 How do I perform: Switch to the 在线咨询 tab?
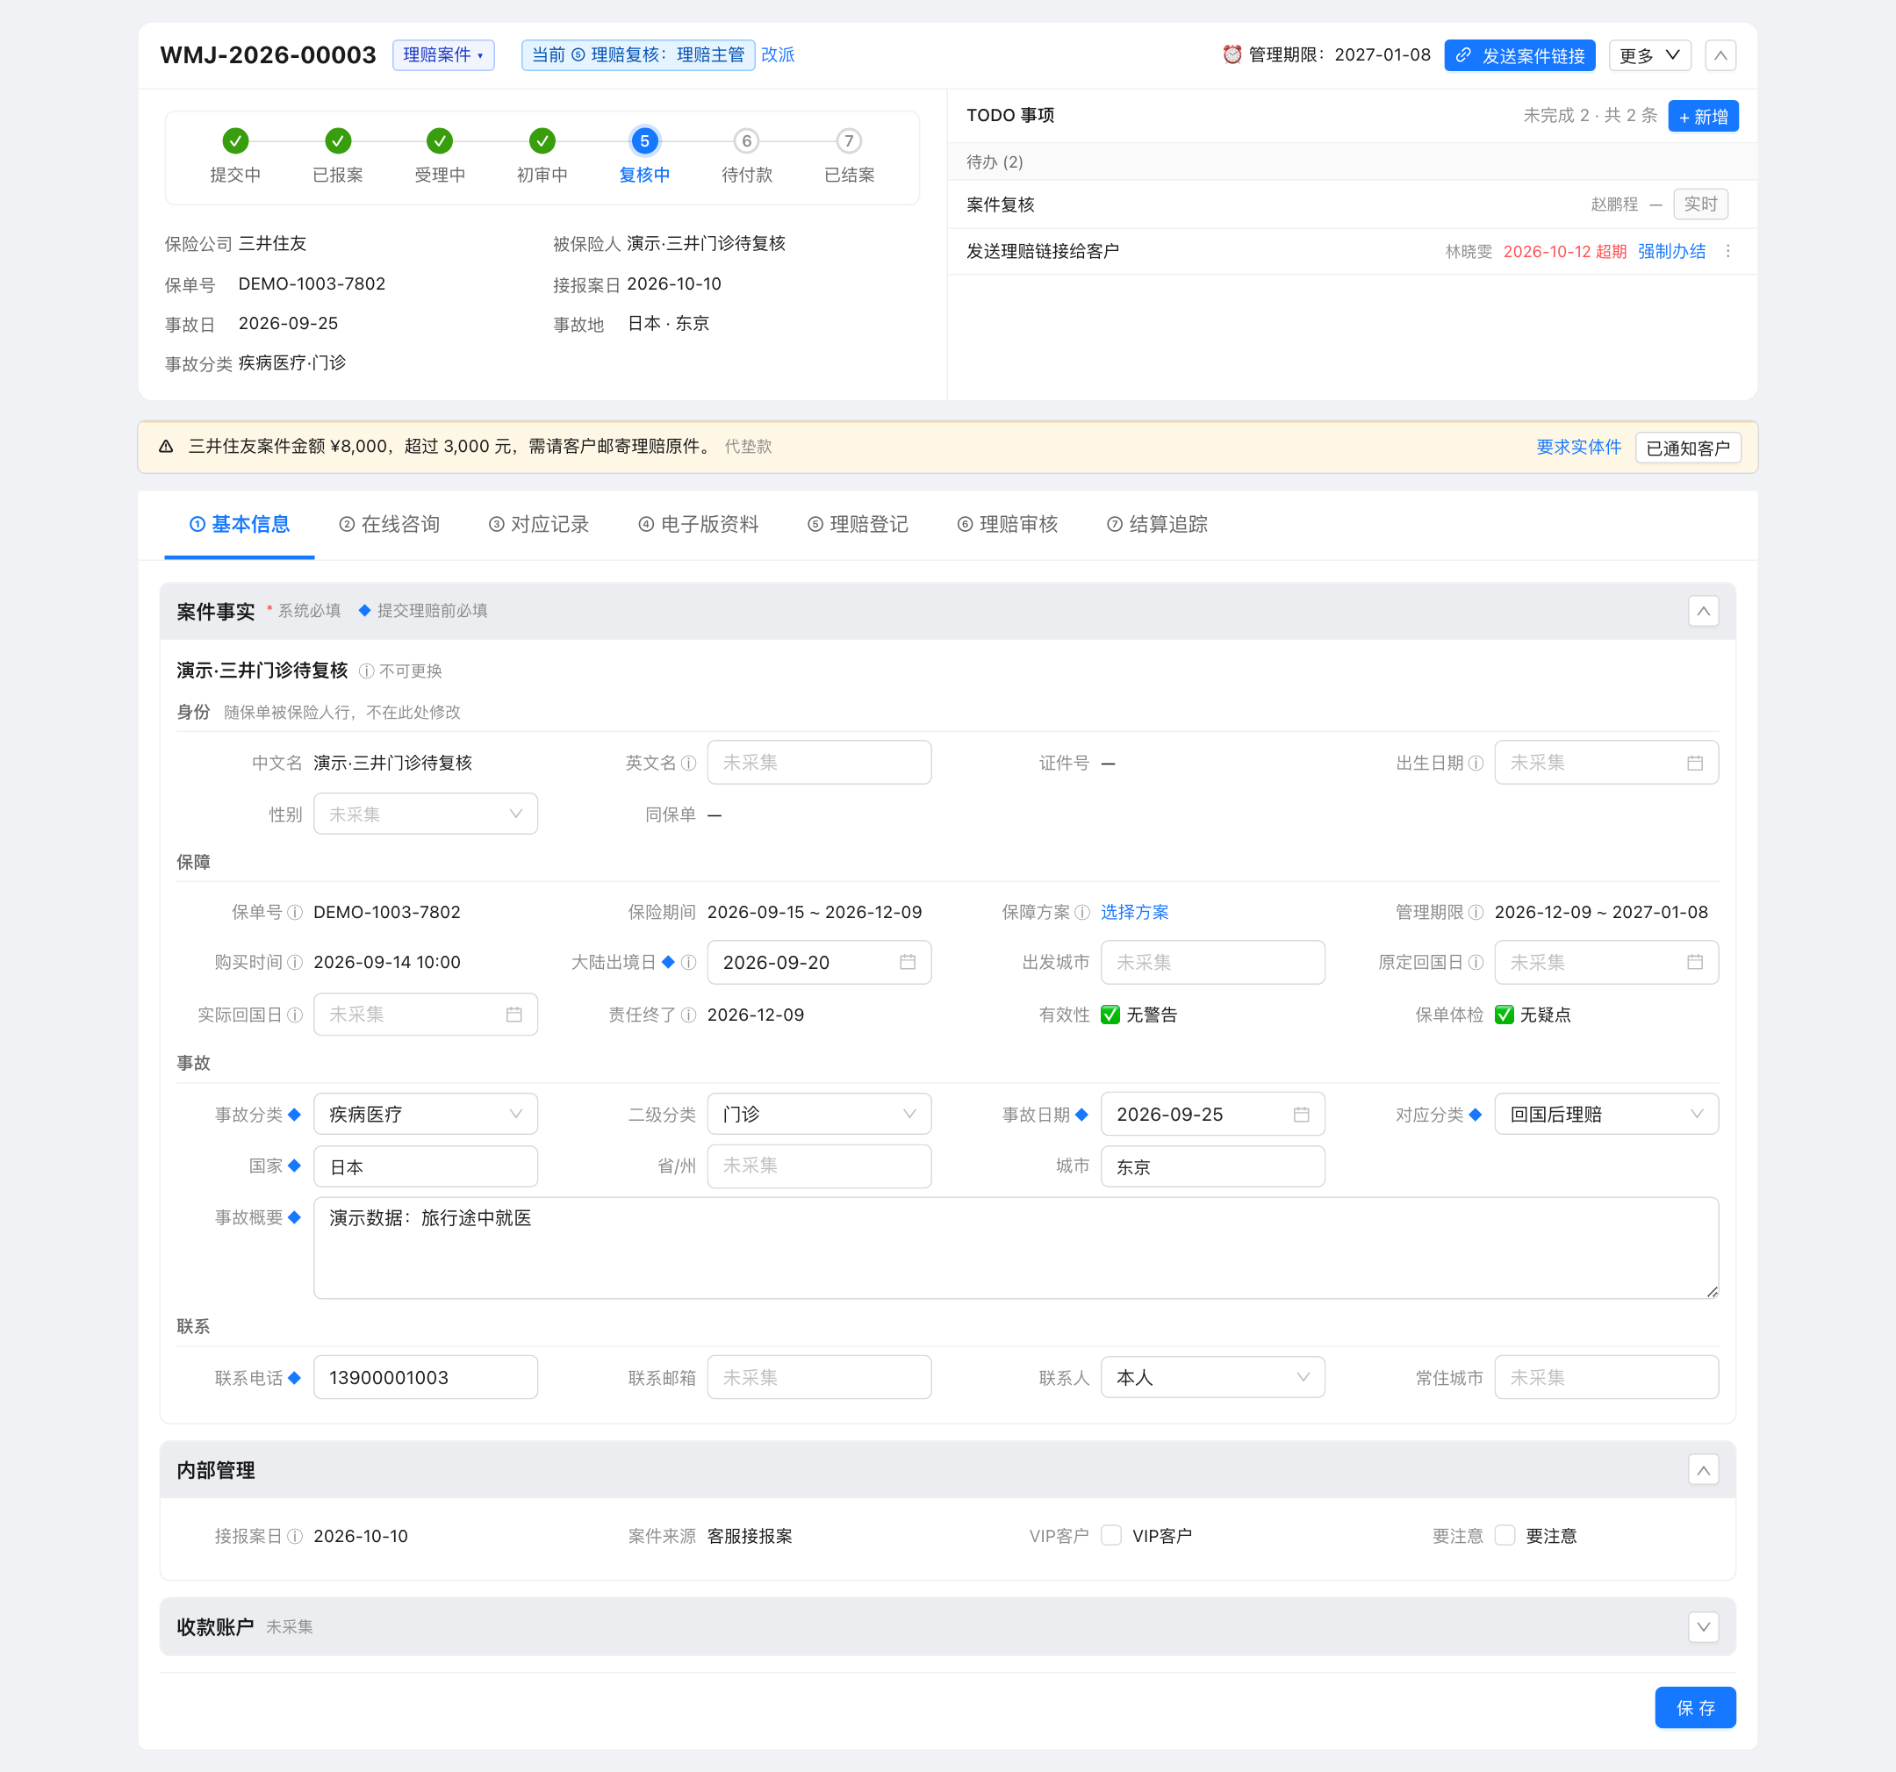(x=389, y=525)
